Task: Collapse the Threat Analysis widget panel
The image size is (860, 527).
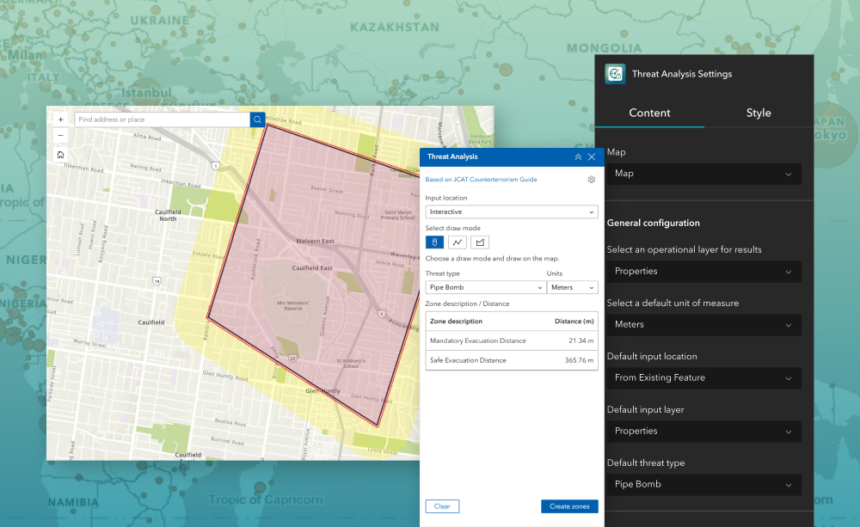Action: coord(578,157)
